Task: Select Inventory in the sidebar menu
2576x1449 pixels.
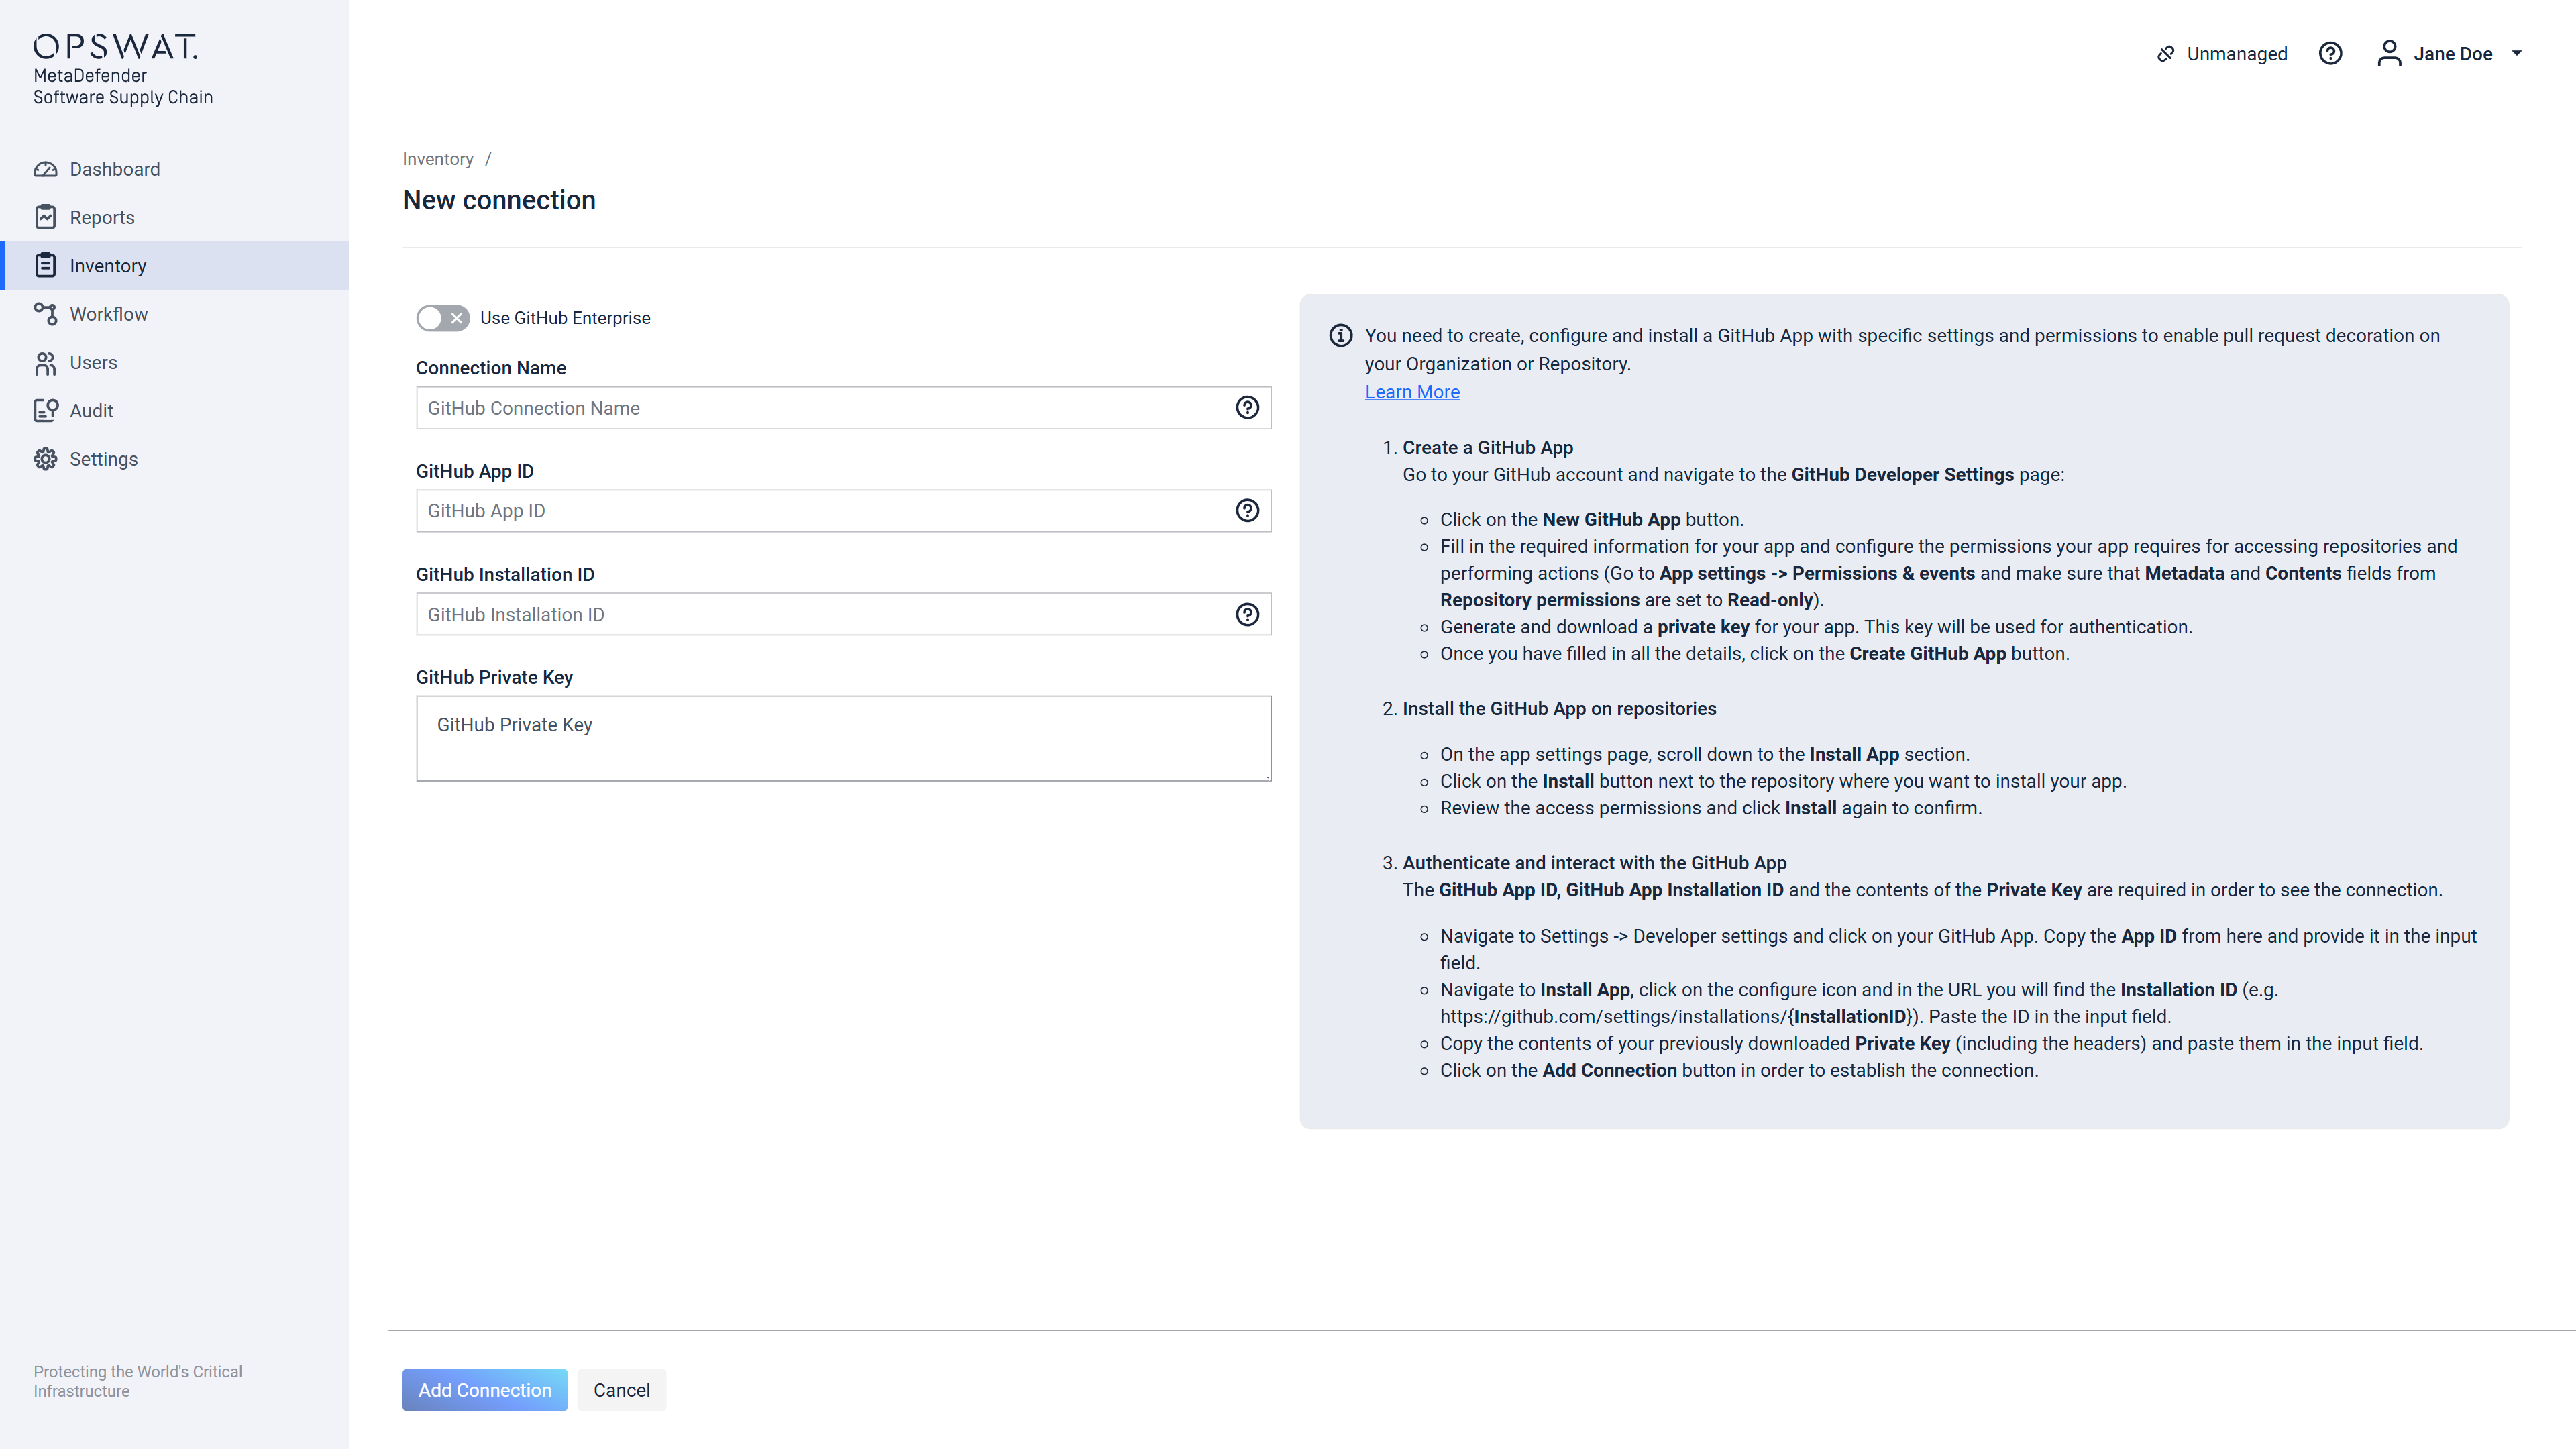Action: (x=108, y=266)
